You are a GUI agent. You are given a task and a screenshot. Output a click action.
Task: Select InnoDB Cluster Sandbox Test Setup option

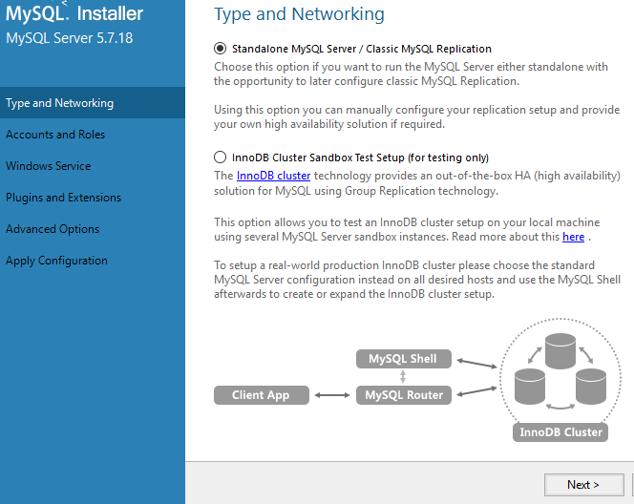(220, 157)
